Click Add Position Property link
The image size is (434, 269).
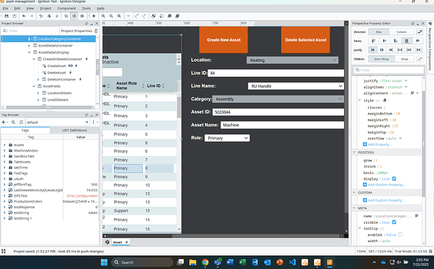tap(386, 185)
